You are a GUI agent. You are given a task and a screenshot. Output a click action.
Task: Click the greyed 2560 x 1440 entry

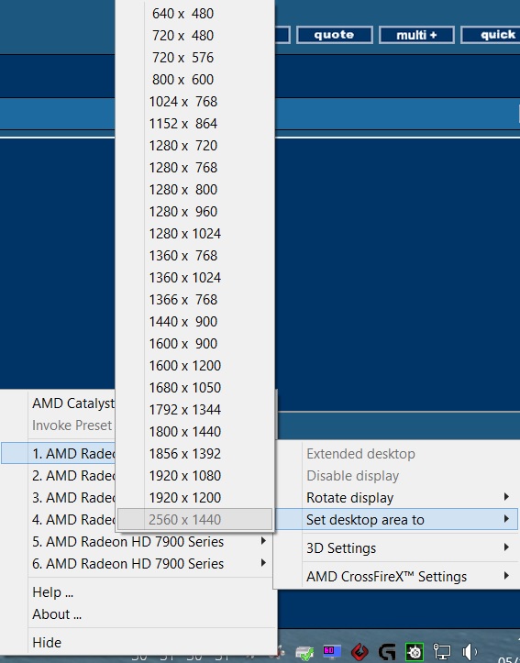click(195, 519)
